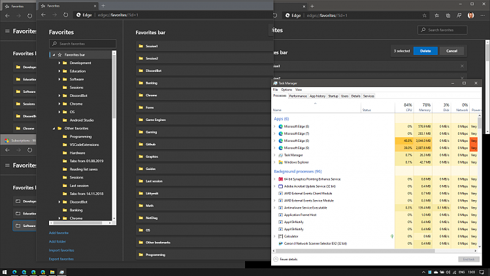Click the favorites tree horizontal scrollbar
490x276 pixels.
(78, 223)
